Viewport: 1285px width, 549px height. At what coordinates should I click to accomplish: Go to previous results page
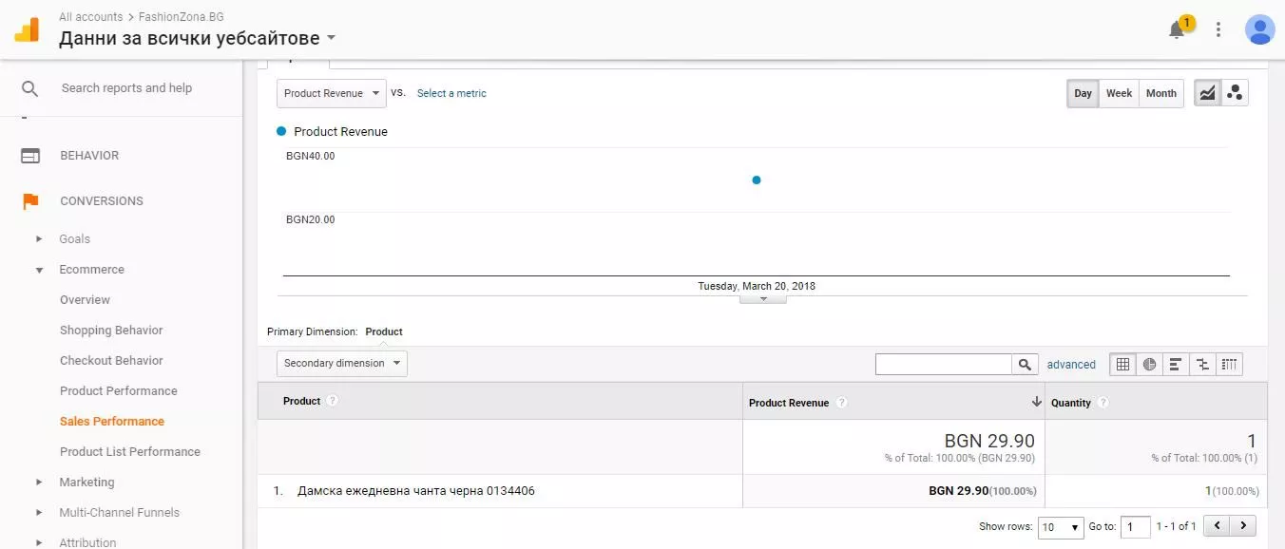[x=1217, y=526]
